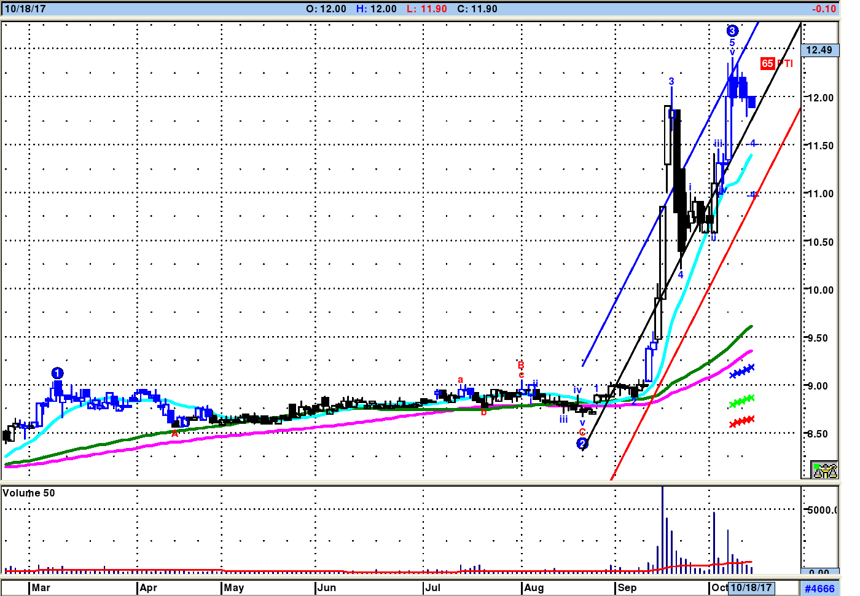
Task: Click the blue X projection markers
Action: tap(741, 371)
